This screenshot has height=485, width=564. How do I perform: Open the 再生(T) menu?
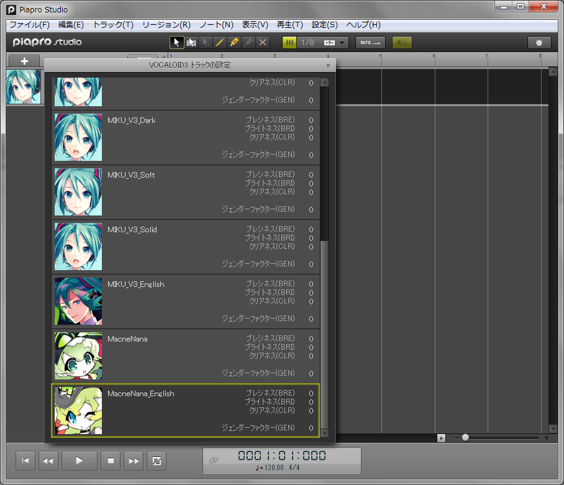pos(289,24)
